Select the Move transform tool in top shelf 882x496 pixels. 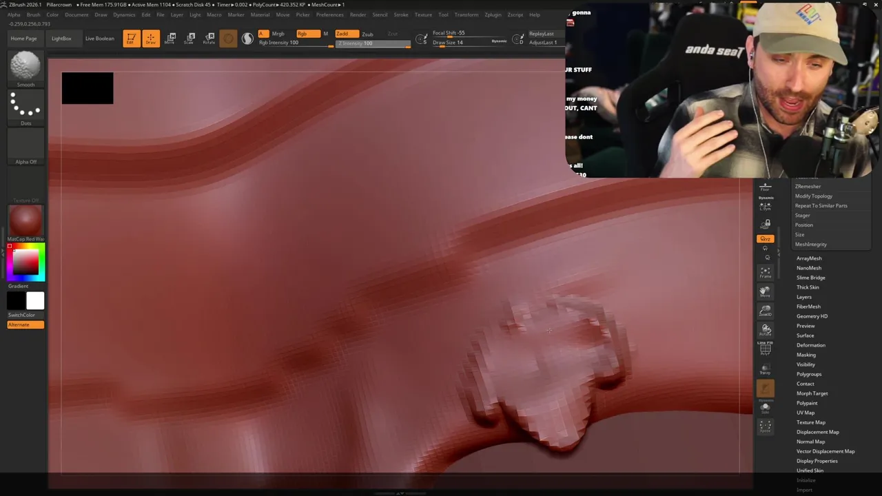(170, 39)
